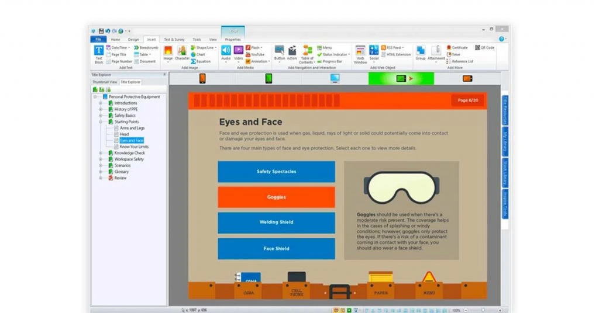Open the File menu tab
Screen dimensions: 599x313
point(98,39)
